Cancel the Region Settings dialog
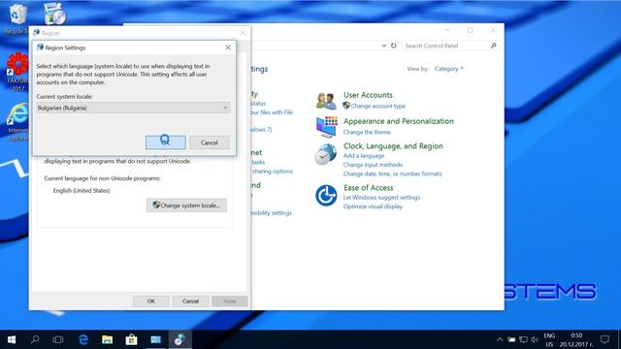Image resolution: width=621 pixels, height=349 pixels. pyautogui.click(x=210, y=143)
